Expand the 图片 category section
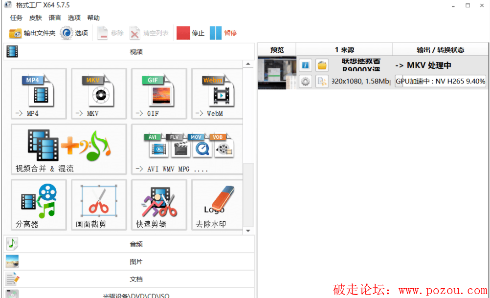 [129, 261]
